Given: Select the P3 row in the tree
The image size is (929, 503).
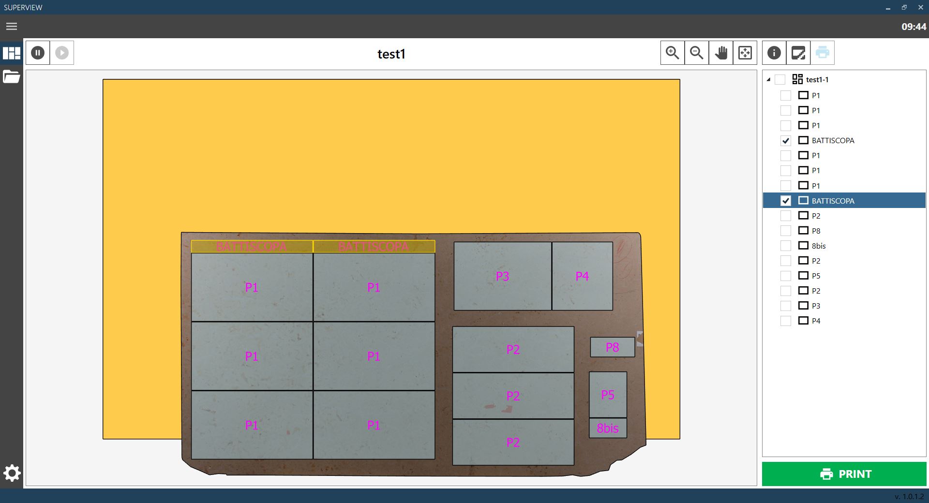Looking at the screenshot, I should pos(844,306).
